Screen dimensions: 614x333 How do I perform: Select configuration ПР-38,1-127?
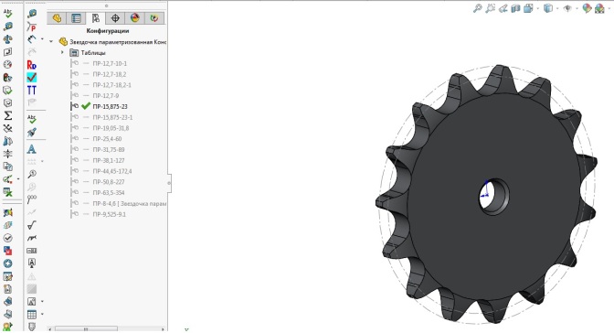(x=109, y=160)
